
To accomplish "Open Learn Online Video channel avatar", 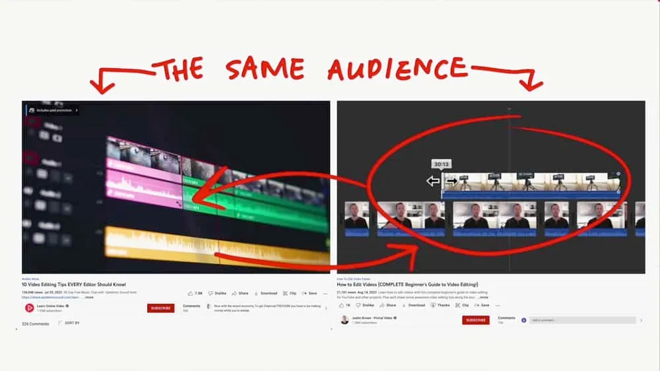I will [x=29, y=308].
